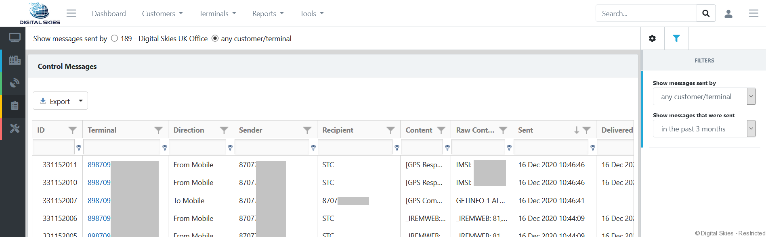Image resolution: width=766 pixels, height=237 pixels.
Task: Click the ID column filter text box
Action: [x=54, y=147]
